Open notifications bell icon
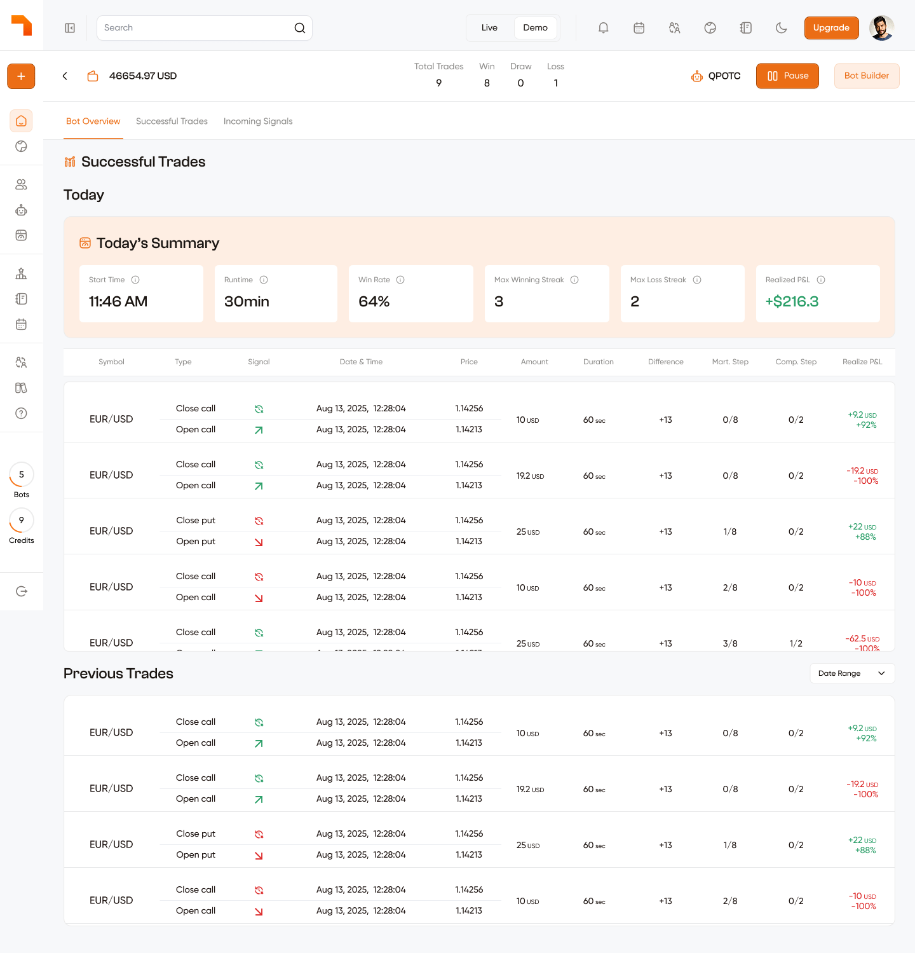915x953 pixels. point(604,28)
